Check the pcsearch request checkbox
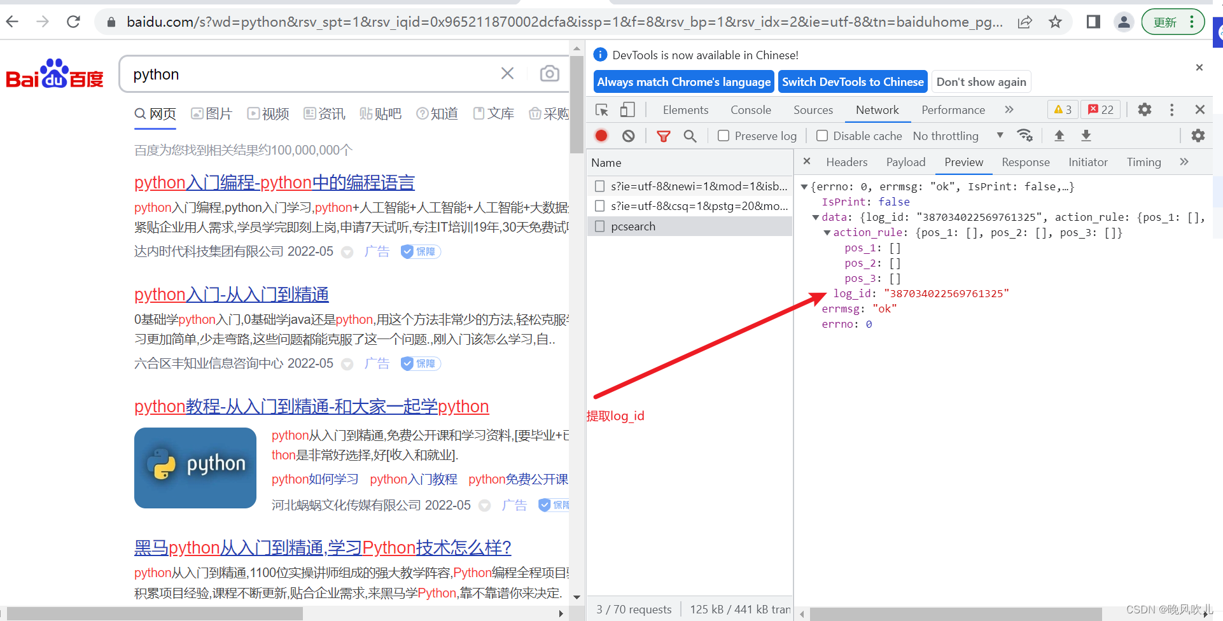Viewport: 1223px width, 621px height. (x=599, y=226)
